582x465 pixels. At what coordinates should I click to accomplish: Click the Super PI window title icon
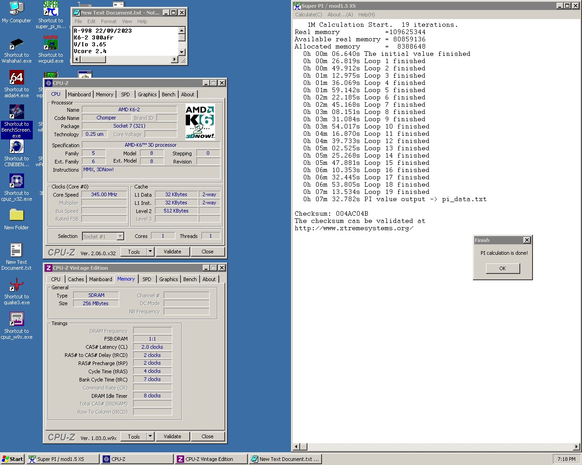[x=297, y=5]
